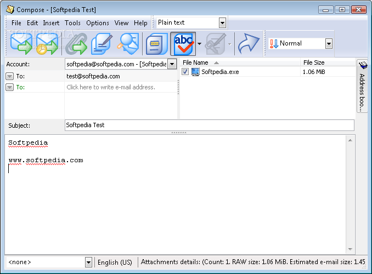
Task: Click the Softpedia.exe file name
Action: 220,72
